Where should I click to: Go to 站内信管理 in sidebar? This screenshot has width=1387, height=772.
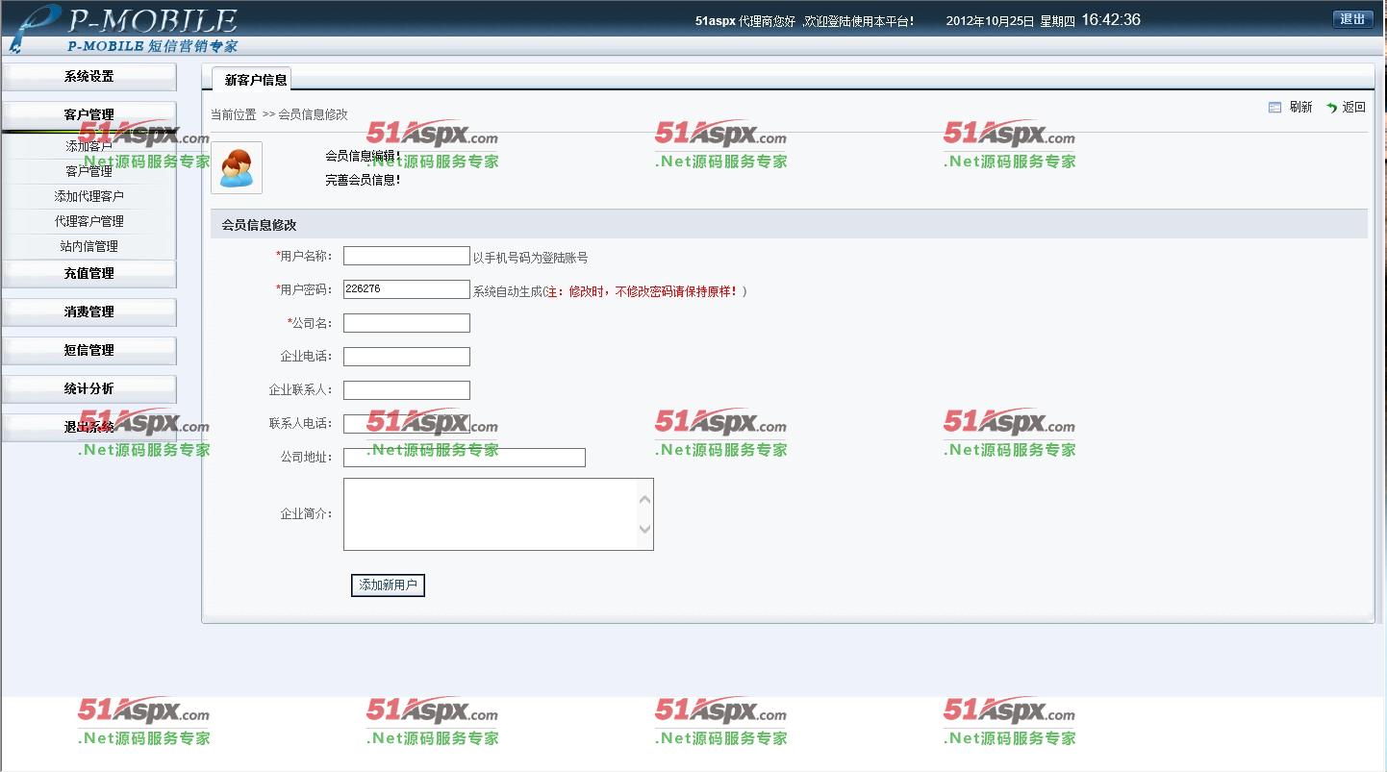(89, 246)
